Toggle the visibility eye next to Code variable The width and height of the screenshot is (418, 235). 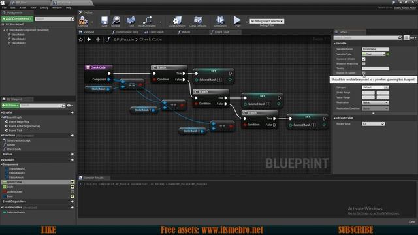pos(72,187)
